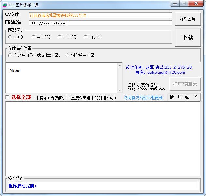Select the url("") matching mode radio

(x=59, y=37)
